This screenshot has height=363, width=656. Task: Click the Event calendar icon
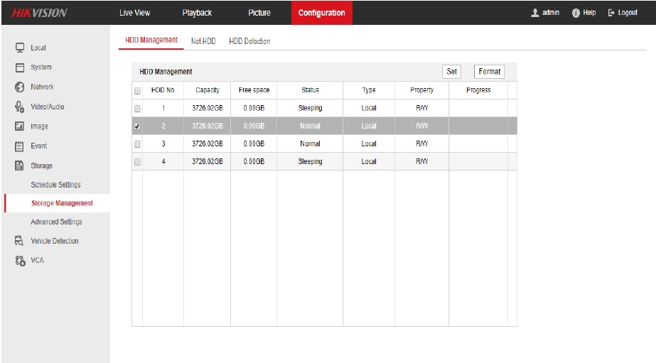20,146
